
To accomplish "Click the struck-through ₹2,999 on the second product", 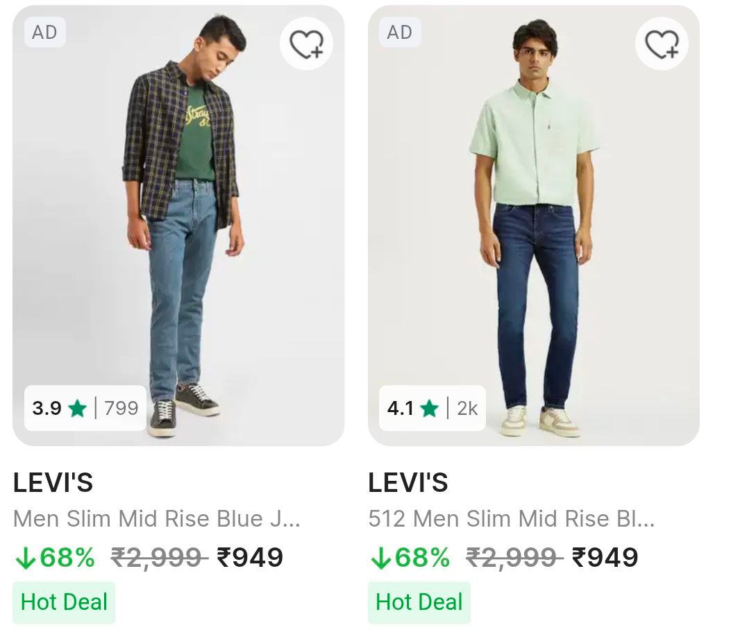I will click(x=514, y=557).
